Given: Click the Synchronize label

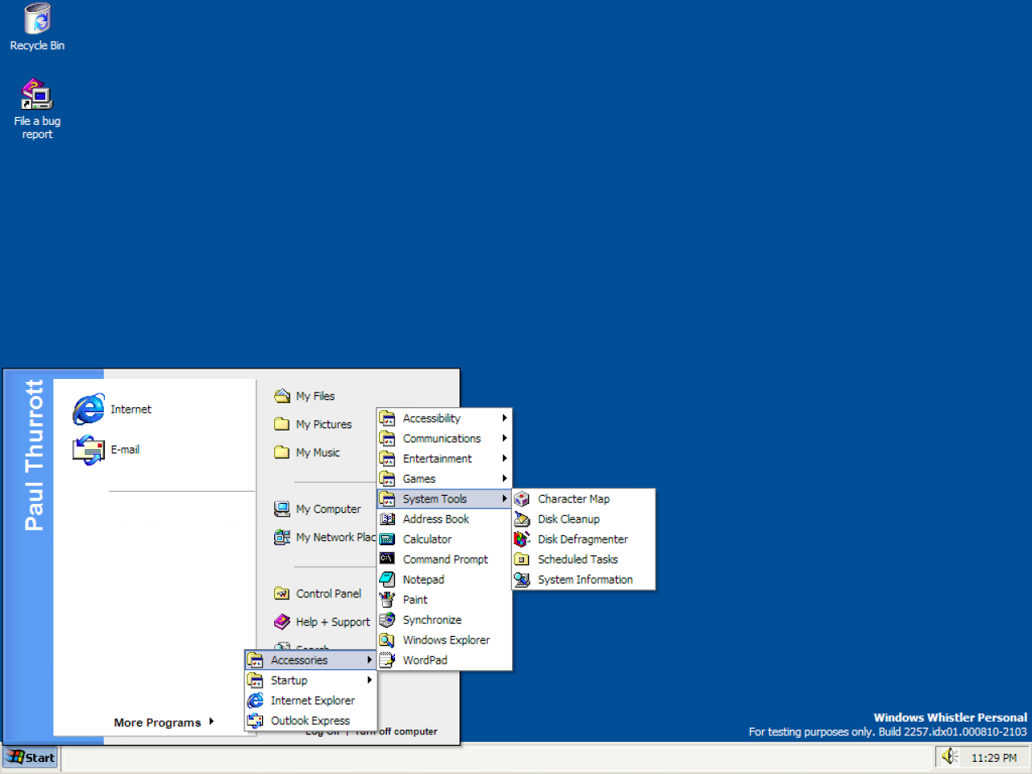Looking at the screenshot, I should pyautogui.click(x=432, y=620).
